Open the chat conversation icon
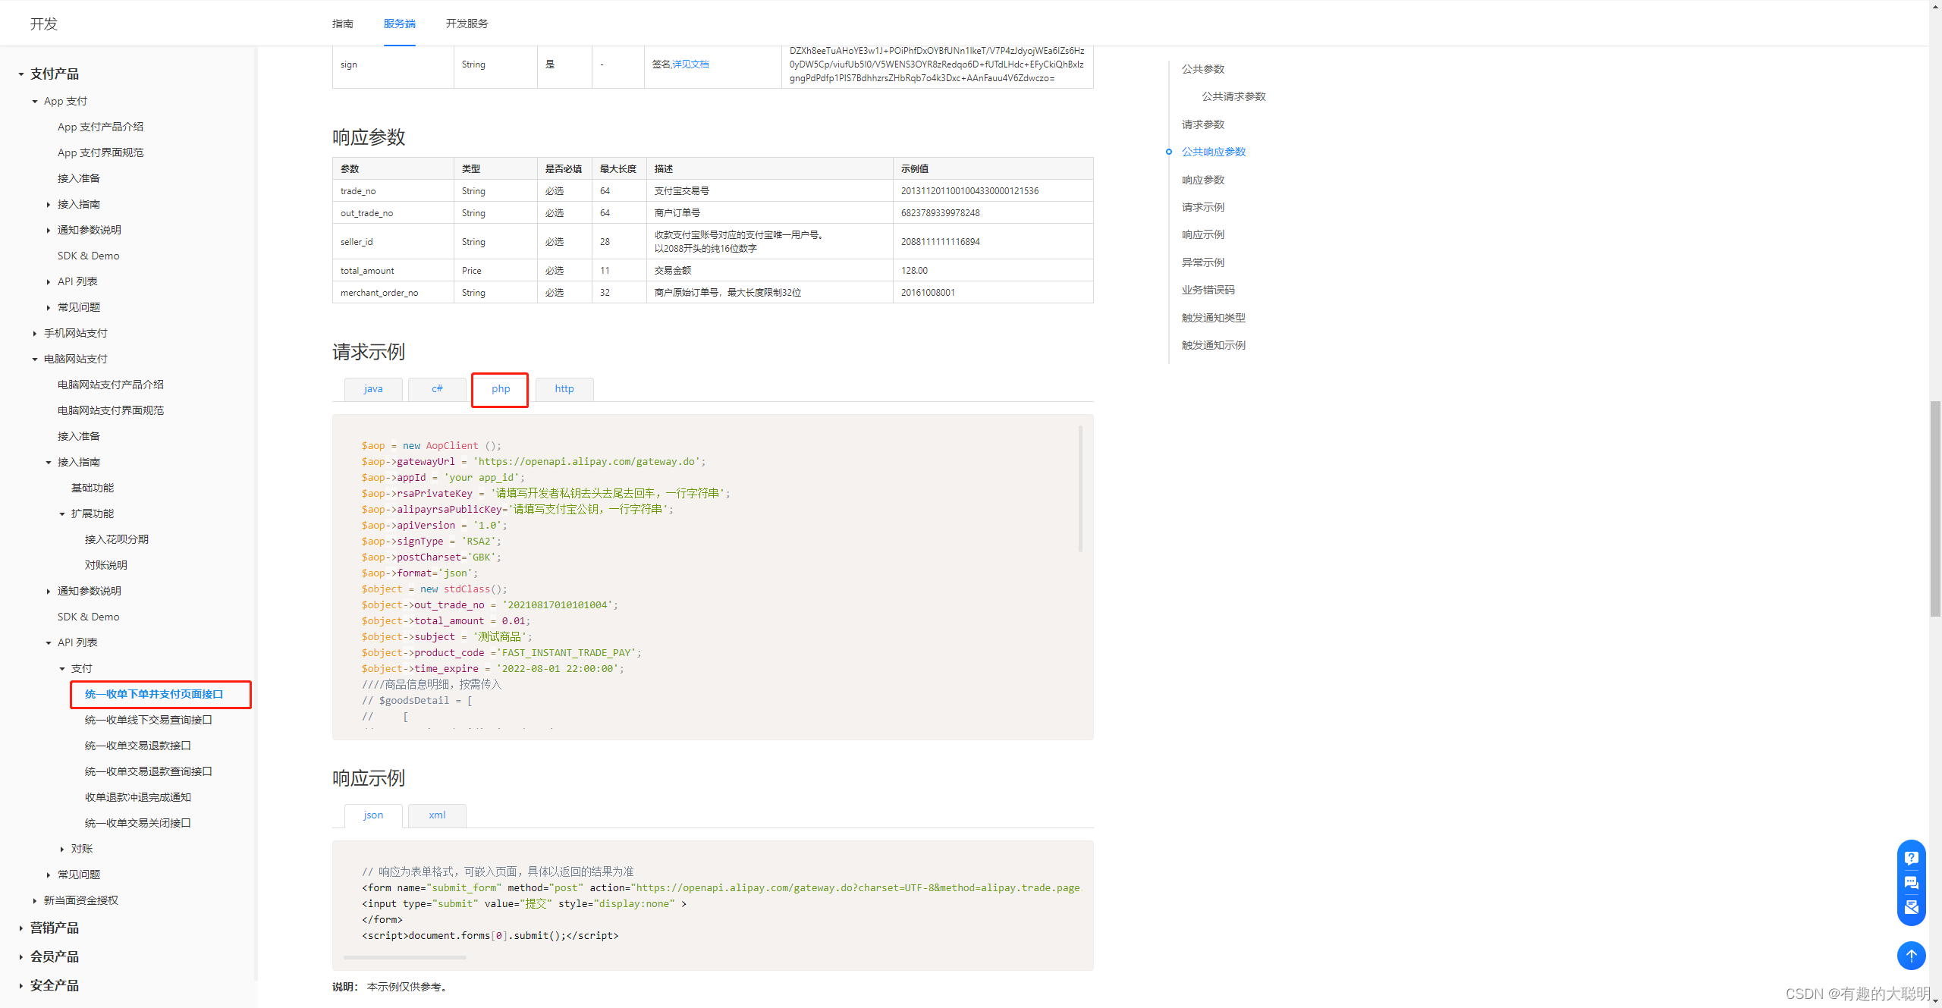Viewport: 1942px width, 1008px height. [x=1911, y=883]
